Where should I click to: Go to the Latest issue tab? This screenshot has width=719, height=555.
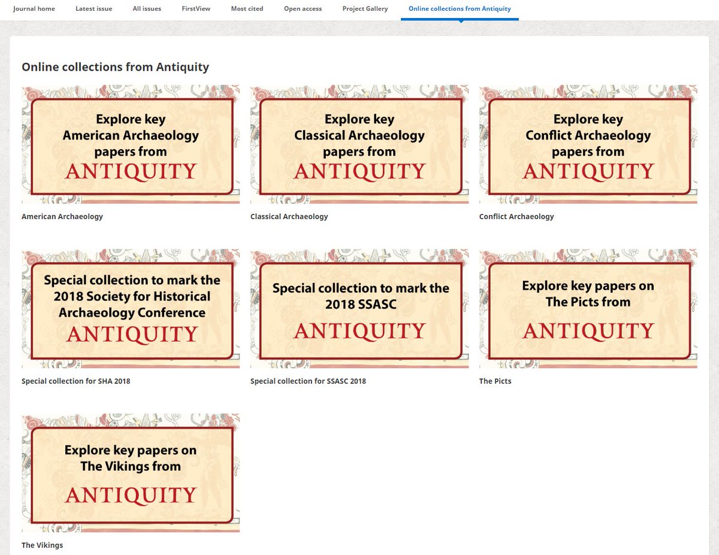tap(94, 9)
